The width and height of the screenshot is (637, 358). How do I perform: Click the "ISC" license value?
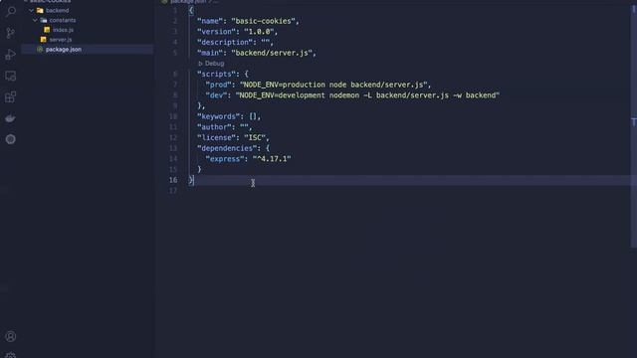pyautogui.click(x=255, y=137)
